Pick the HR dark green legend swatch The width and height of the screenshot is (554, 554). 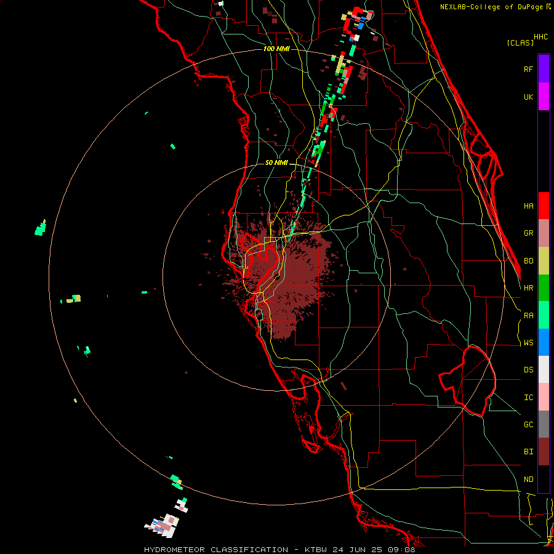(544, 288)
